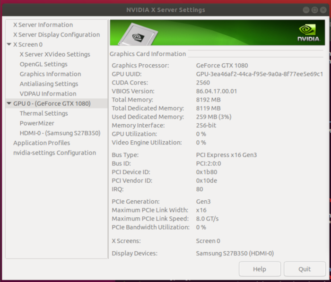The width and height of the screenshot is (331, 282).
Task: Click the Total Memory value 8192 MB
Action: [x=208, y=100]
